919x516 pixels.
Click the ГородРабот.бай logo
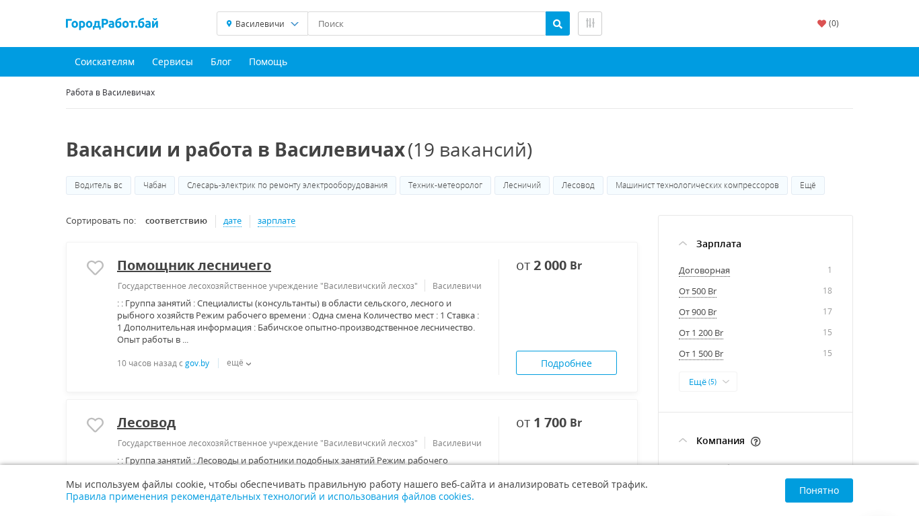(112, 24)
